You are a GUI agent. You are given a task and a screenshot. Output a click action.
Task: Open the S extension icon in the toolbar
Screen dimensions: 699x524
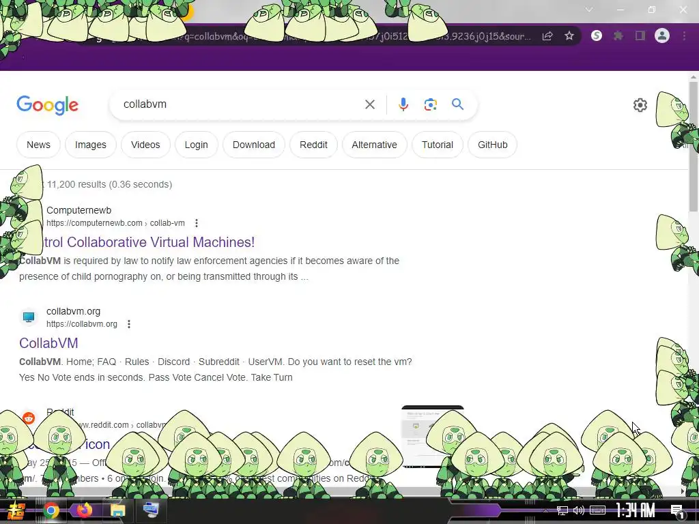click(597, 36)
